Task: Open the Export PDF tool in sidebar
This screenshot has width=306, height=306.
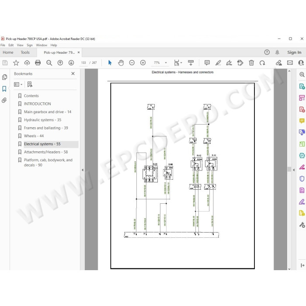Action: (302, 86)
